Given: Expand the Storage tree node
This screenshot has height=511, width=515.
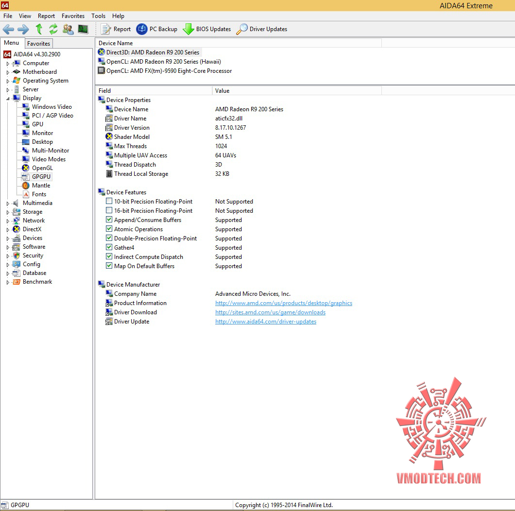Looking at the screenshot, I should tap(8, 212).
